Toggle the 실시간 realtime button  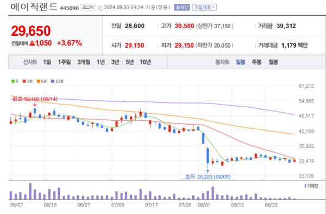182,7
